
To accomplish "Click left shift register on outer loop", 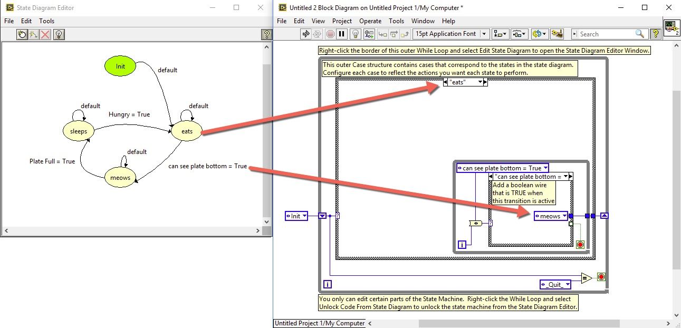I will click(322, 216).
